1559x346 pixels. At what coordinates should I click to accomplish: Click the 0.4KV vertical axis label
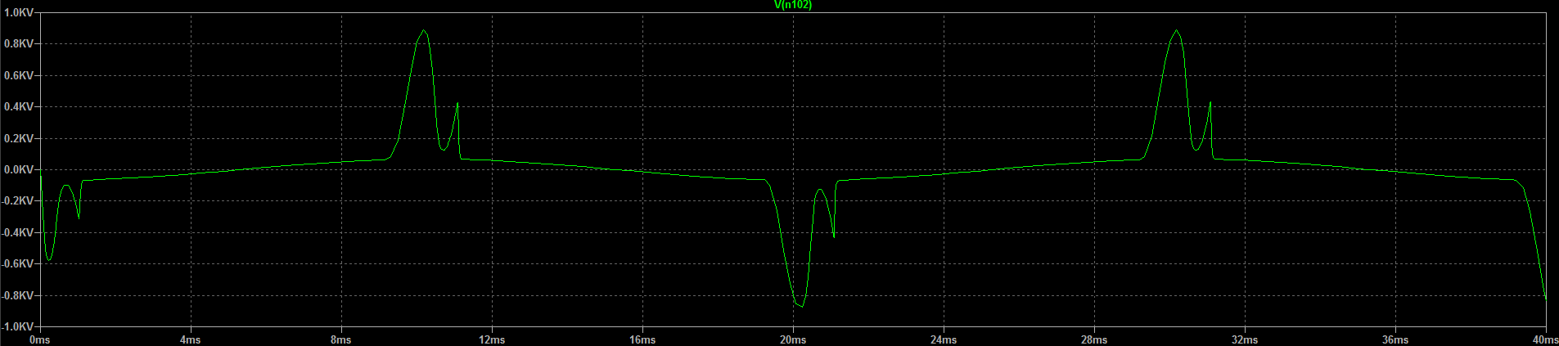[19, 107]
